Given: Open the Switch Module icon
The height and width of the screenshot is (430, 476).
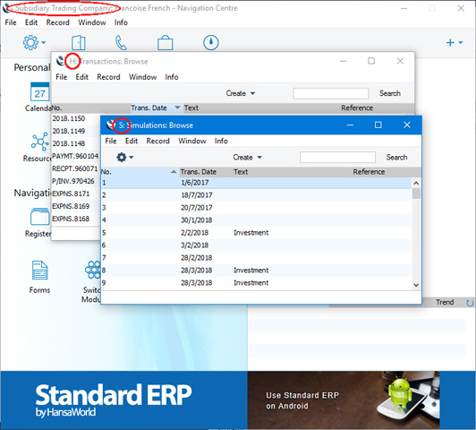Looking at the screenshot, I should (x=92, y=270).
